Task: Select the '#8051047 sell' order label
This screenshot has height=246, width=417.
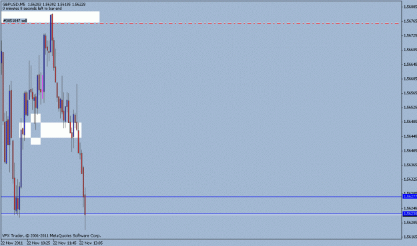Action: [15, 21]
